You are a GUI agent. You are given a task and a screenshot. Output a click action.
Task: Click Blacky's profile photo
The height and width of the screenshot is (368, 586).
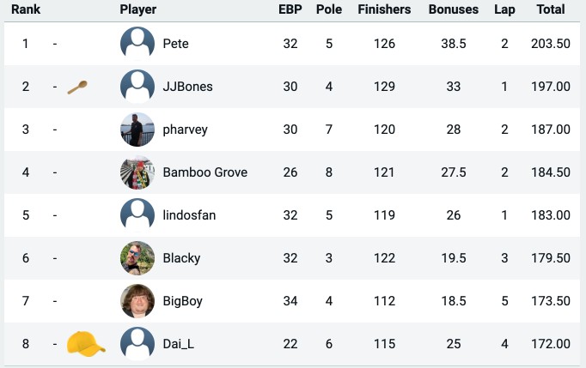(137, 258)
